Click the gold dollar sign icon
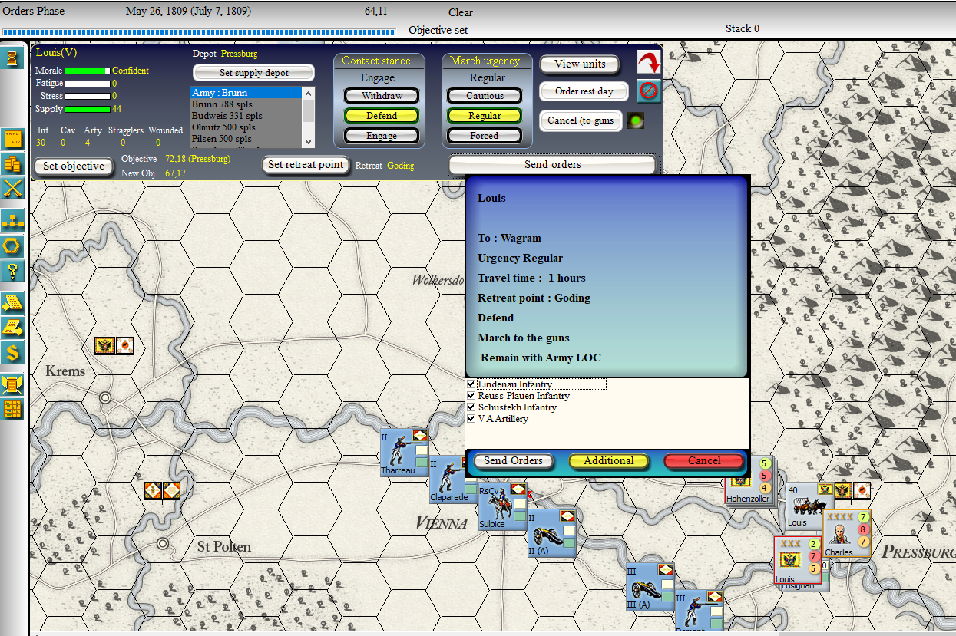Image resolution: width=956 pixels, height=636 pixels. 13,353
